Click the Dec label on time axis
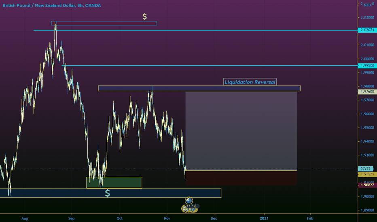This screenshot has height=222, width=377. coord(214,218)
